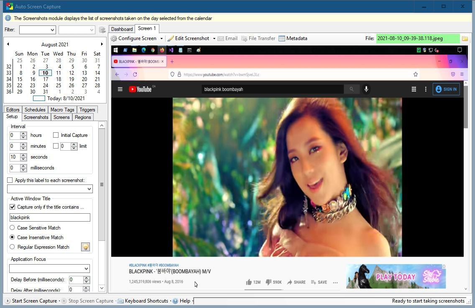Uncheck Capture only if the title contains
Screen dimensions: 475x308
(x=13, y=207)
